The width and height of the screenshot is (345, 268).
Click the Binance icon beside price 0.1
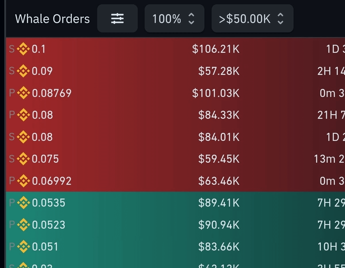click(x=23, y=49)
